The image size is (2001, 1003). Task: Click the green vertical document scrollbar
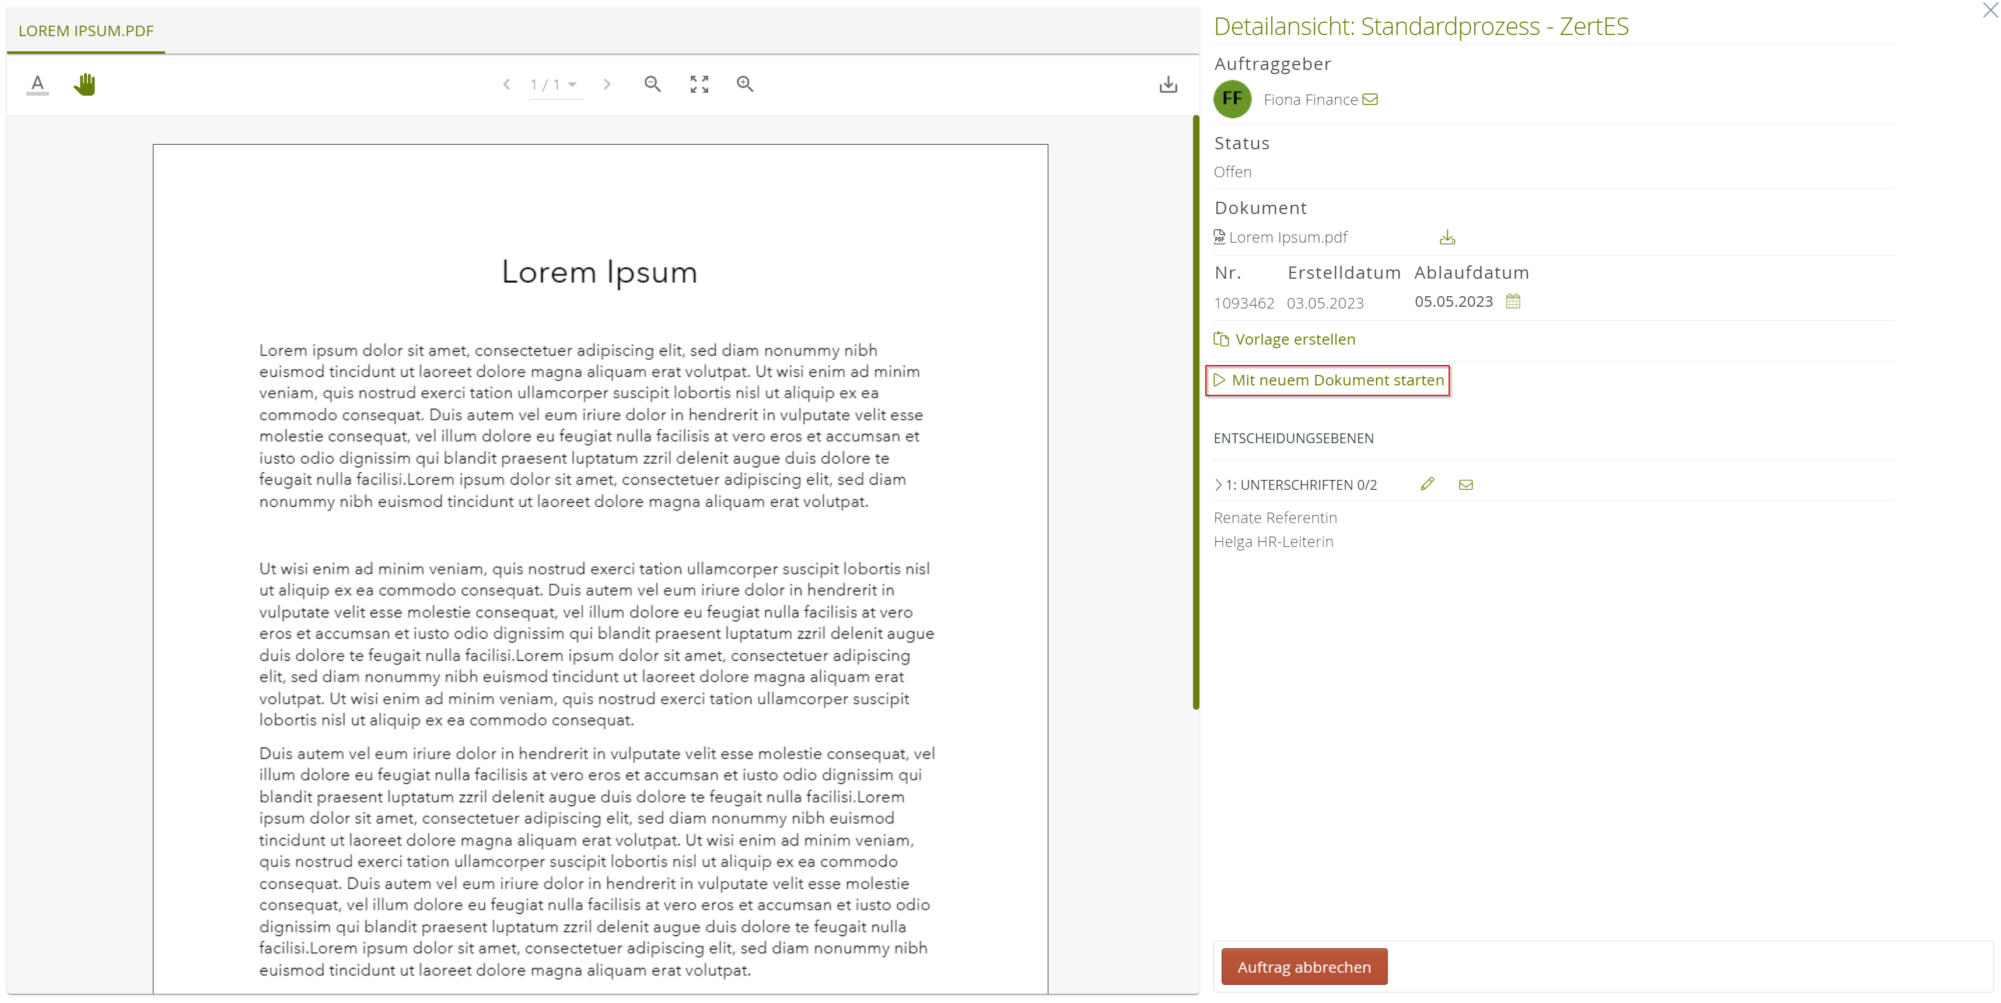1195,412
